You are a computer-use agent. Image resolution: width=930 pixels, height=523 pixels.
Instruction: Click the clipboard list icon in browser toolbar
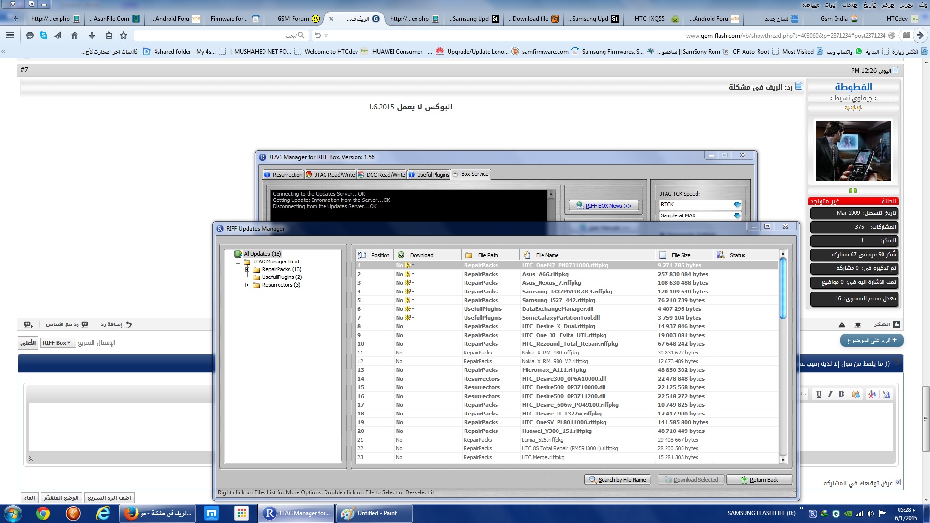pyautogui.click(x=109, y=35)
